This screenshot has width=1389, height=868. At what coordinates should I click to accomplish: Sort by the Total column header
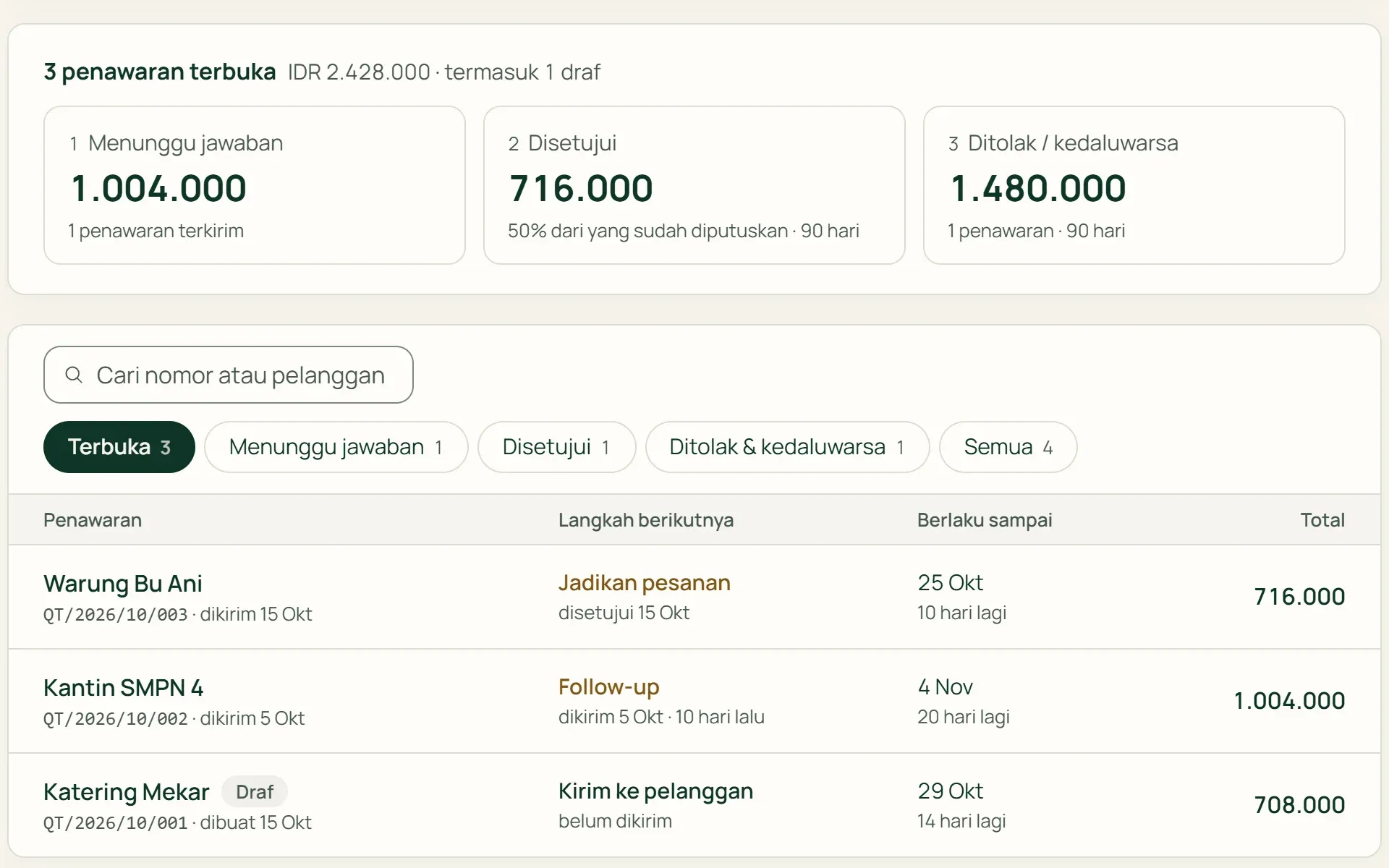click(1322, 520)
